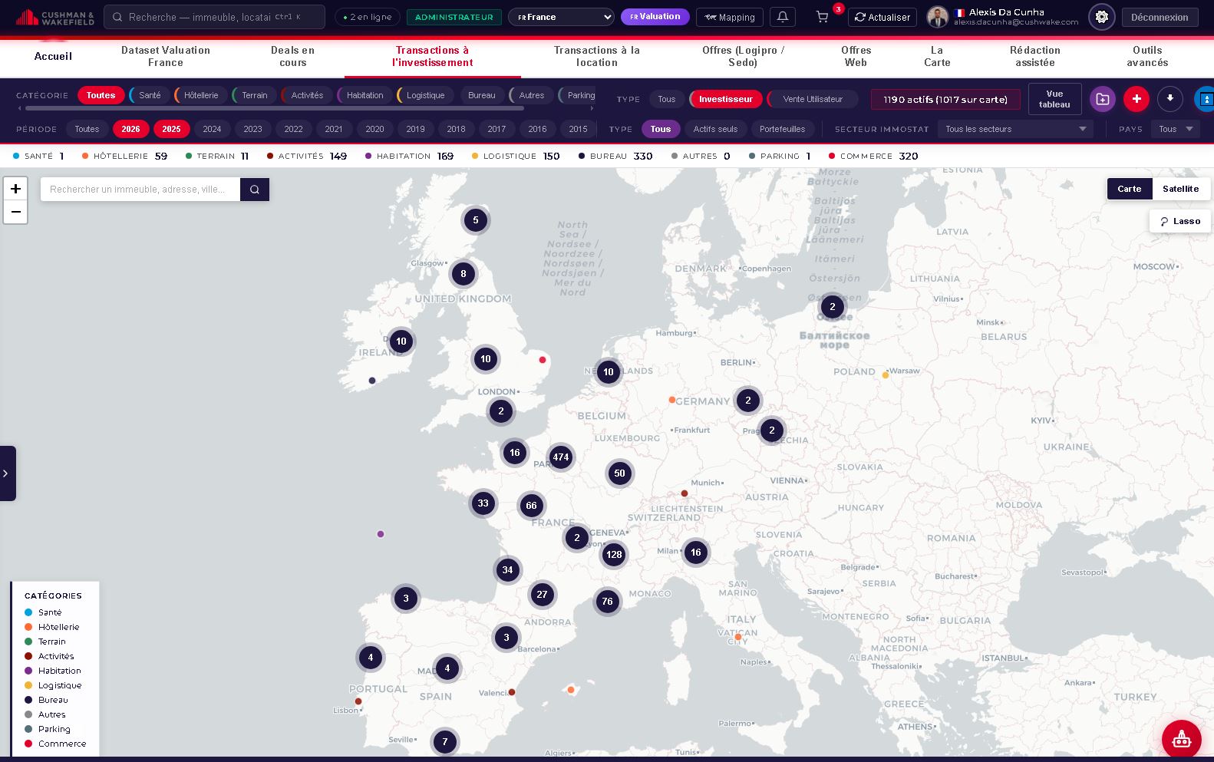The image size is (1214, 762).
Task: Select Vente Utilisateur type filter
Action: coord(812,99)
